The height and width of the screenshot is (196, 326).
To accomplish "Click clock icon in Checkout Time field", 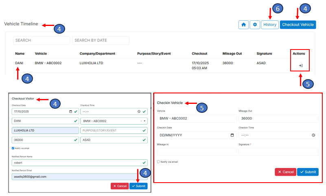I will pos(139,112).
